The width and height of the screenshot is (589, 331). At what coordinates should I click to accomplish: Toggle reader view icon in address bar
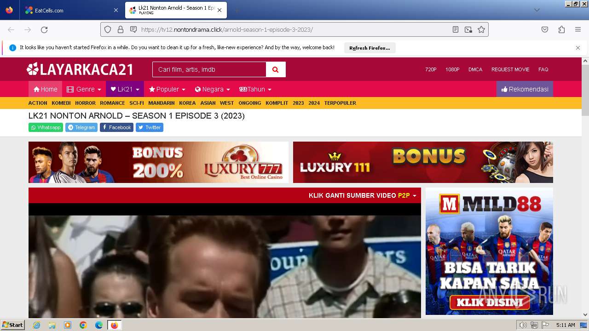[456, 29]
